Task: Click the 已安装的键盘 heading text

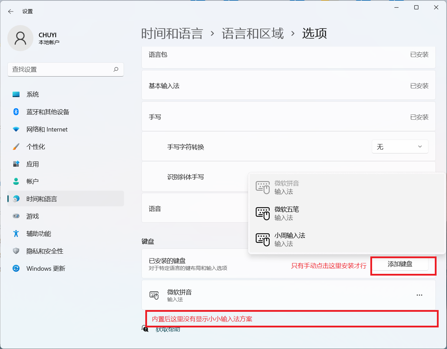Action: point(167,261)
